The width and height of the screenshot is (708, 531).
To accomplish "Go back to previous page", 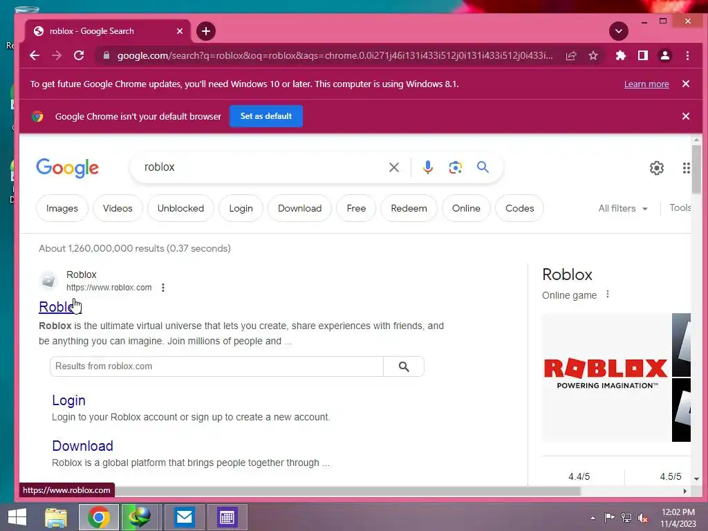I will (x=35, y=55).
